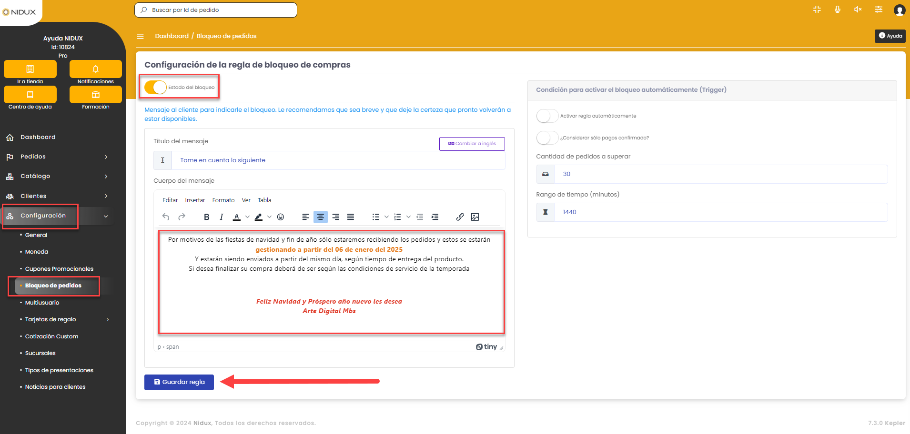
Task: Click the undo icon in editor toolbar
Action: point(166,217)
